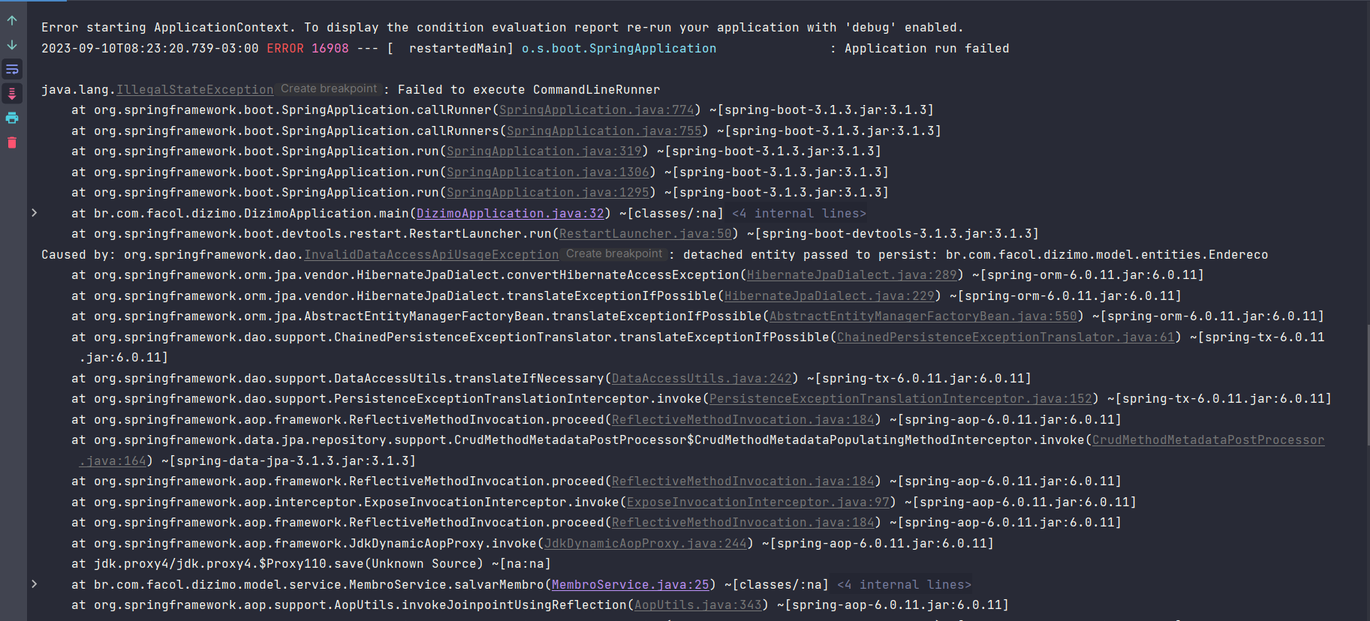
Task: Click Create breakpoint next to IllegalStateException
Action: pos(329,88)
